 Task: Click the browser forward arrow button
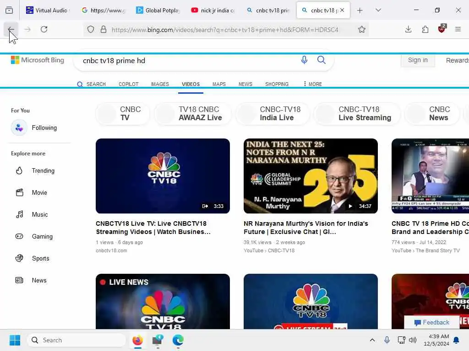(27, 29)
